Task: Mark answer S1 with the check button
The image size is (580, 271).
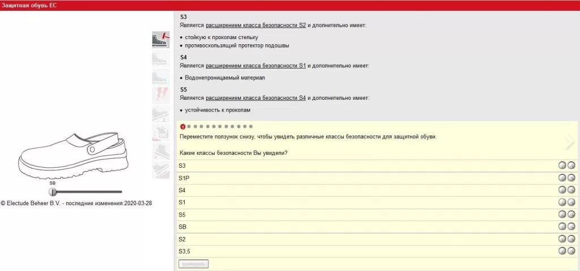Action: click(562, 202)
